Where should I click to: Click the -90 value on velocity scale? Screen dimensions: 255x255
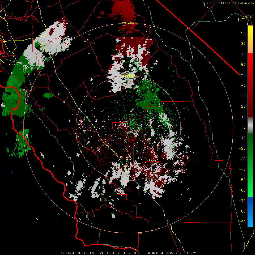pos(242,222)
